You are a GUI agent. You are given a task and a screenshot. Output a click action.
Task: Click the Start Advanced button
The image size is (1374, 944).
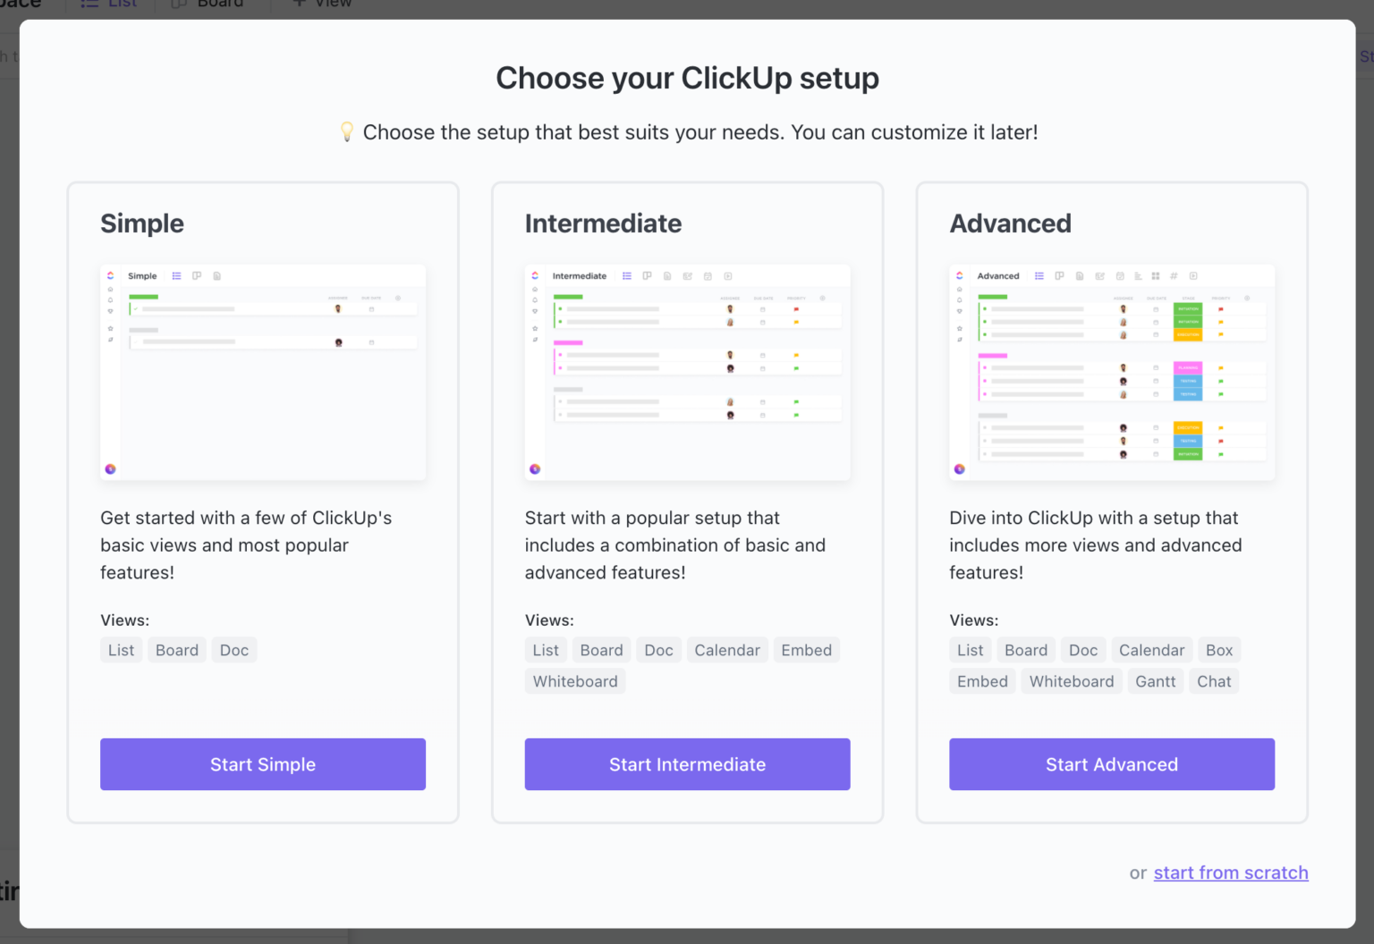pyautogui.click(x=1111, y=764)
